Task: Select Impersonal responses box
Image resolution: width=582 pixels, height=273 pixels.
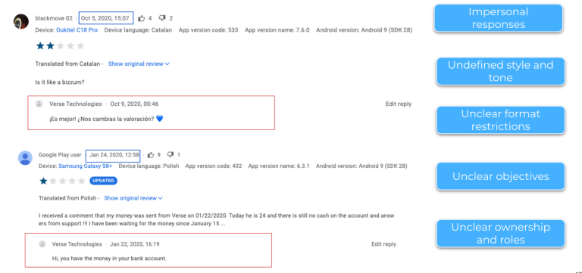Action: 498,18
